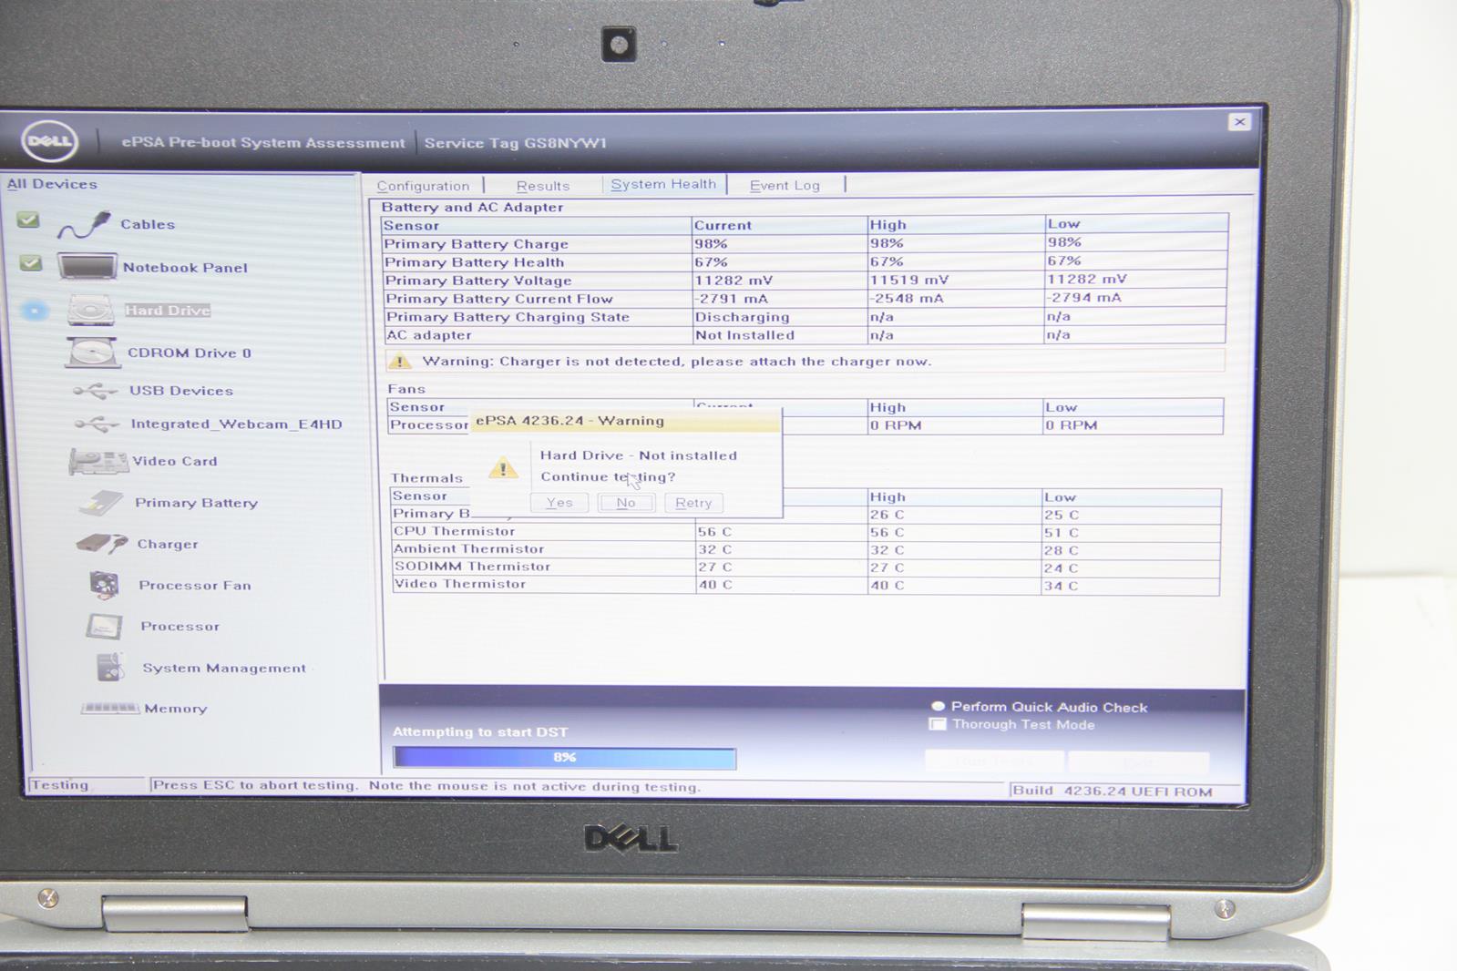Click Primary Battery Current Flow label

coord(499,299)
